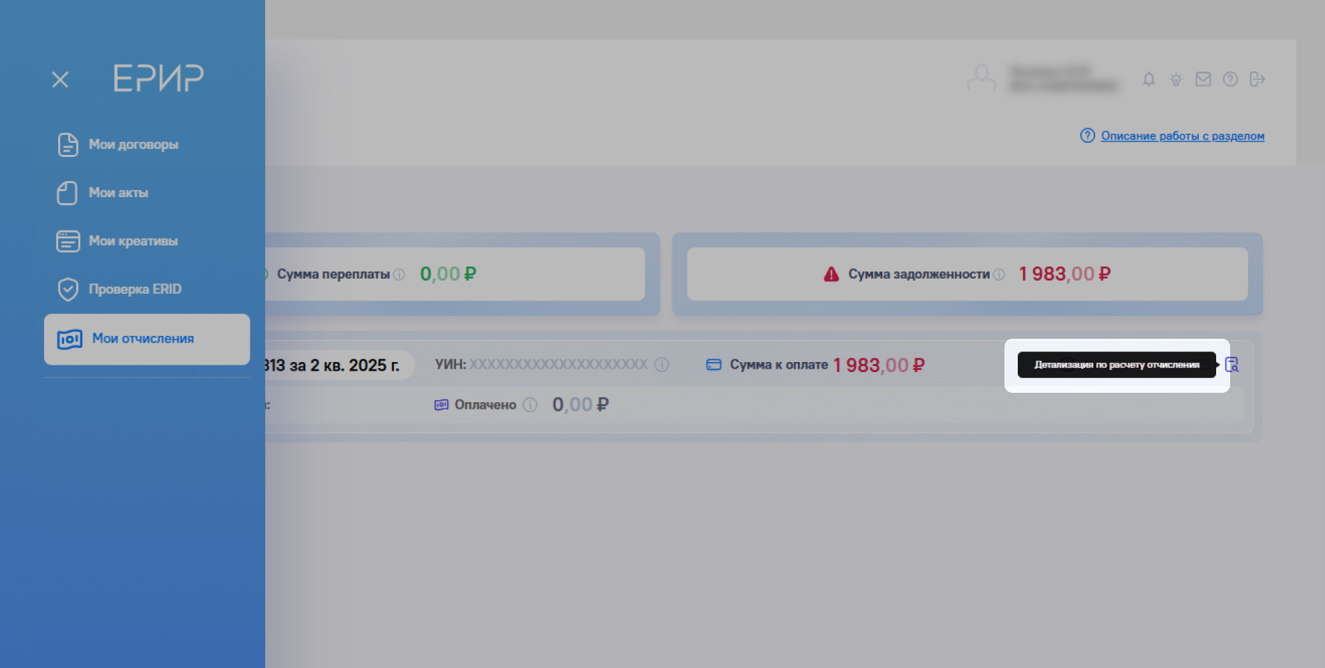1325x668 pixels.
Task: Click card icon before Сумма к оплате
Action: 714,365
